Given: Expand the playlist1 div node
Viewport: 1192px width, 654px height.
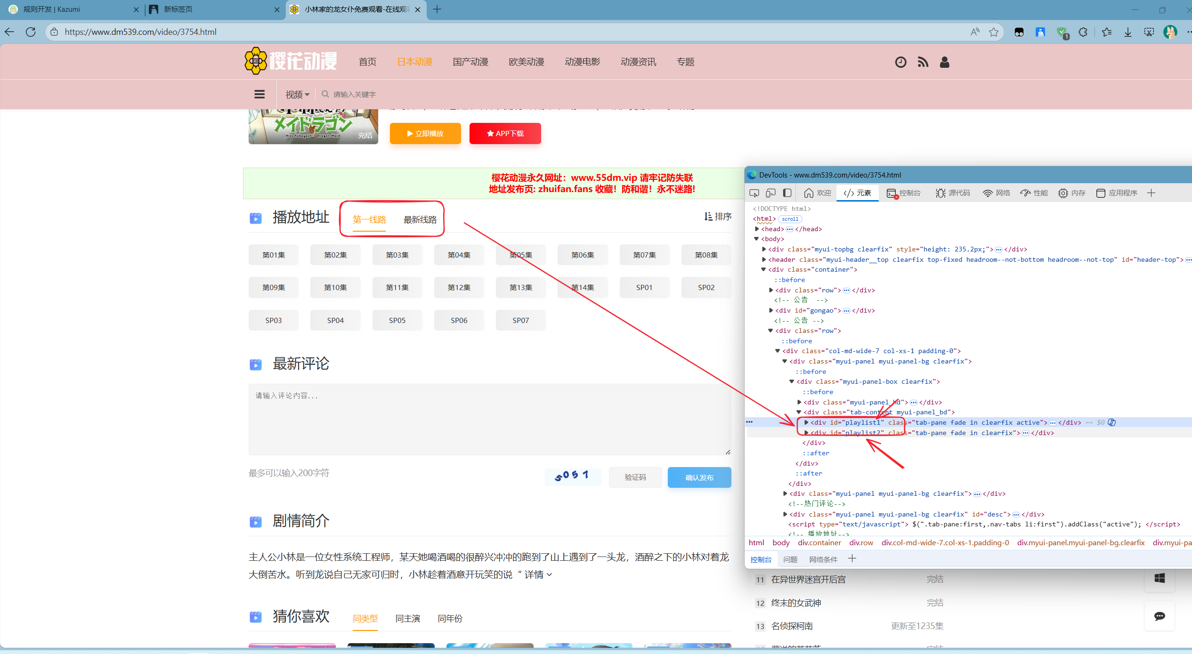Looking at the screenshot, I should point(806,422).
